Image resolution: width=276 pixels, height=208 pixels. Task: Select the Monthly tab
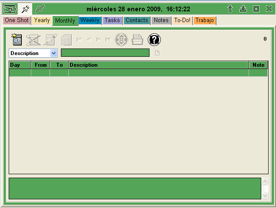tap(65, 21)
